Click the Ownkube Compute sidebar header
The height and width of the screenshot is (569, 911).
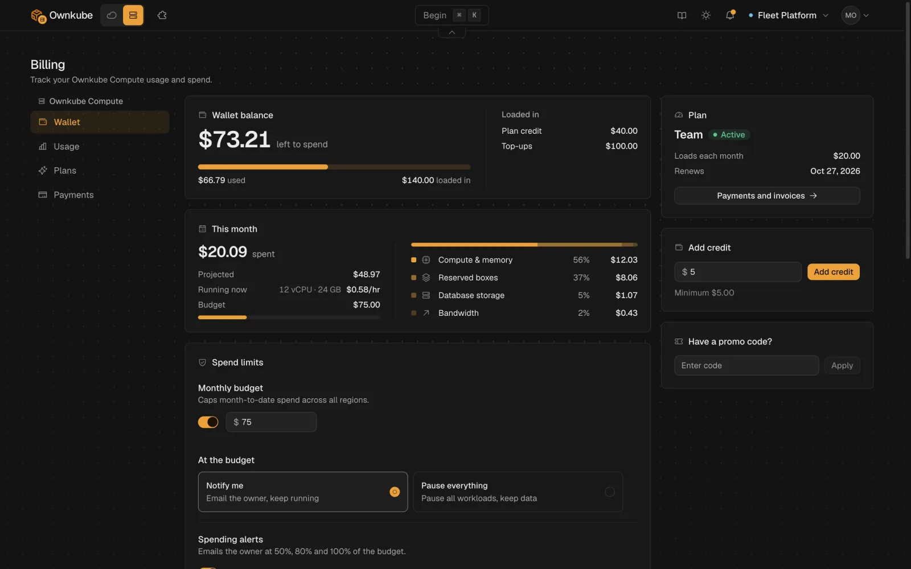pos(81,101)
